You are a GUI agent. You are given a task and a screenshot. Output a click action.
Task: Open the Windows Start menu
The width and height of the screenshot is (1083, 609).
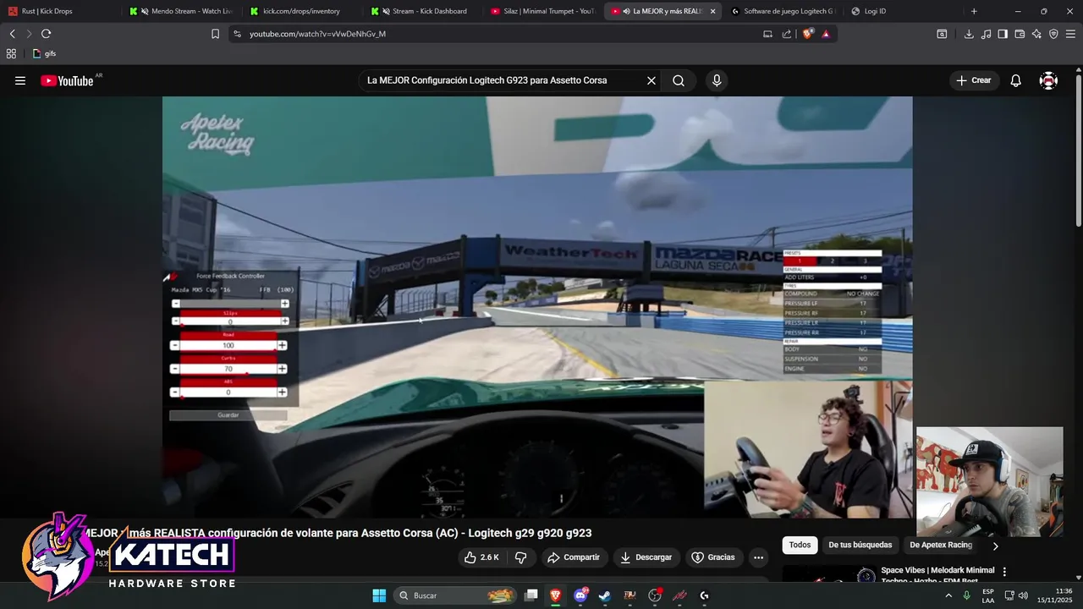379,595
